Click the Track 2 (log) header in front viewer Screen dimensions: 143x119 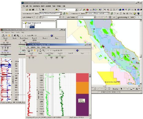(x=49, y=53)
